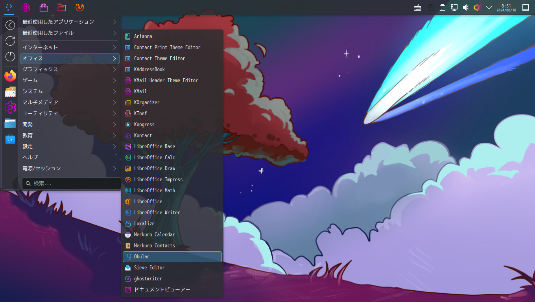Click the LibreOffice Impress icon

(127, 180)
